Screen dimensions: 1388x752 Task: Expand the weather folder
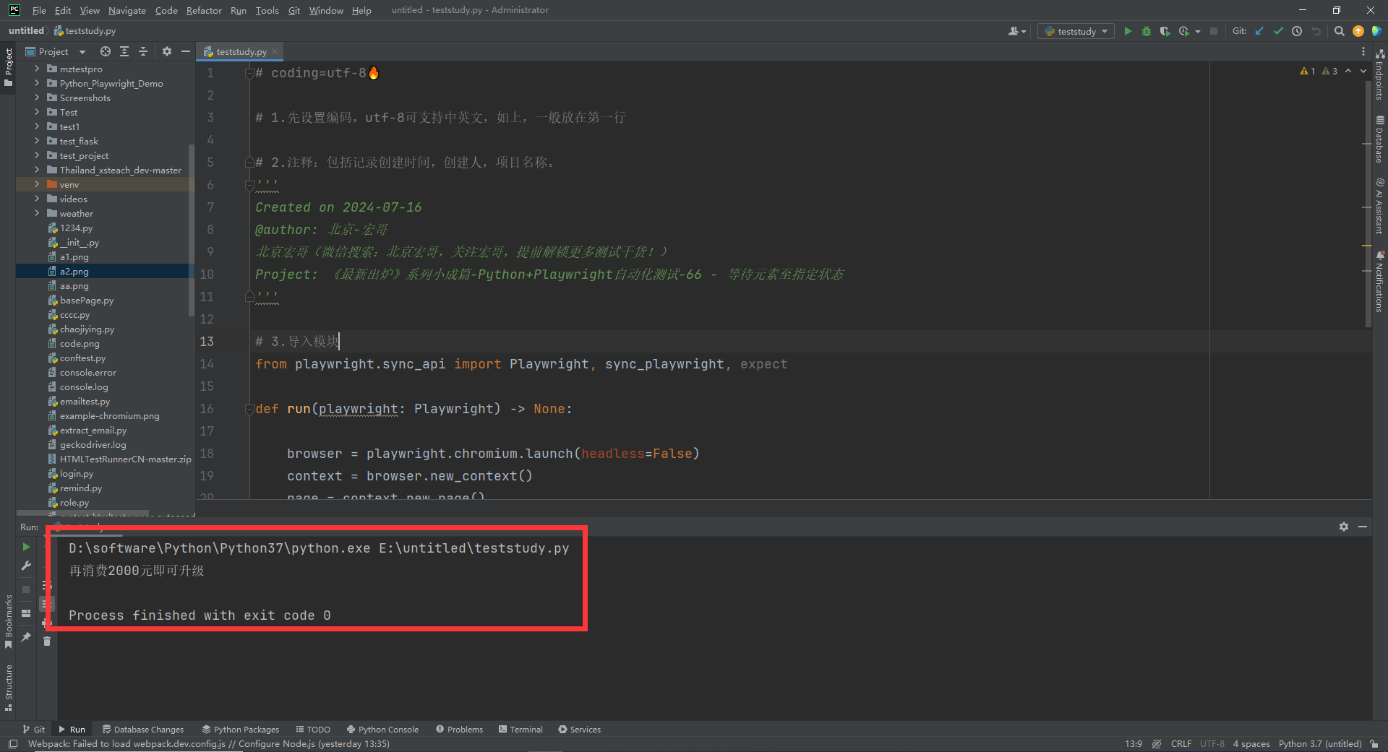37,213
